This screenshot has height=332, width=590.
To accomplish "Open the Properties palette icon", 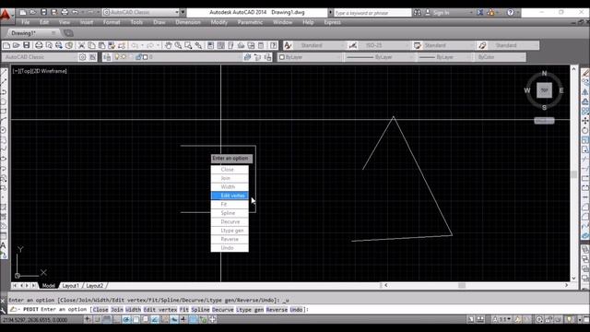I will (211, 45).
